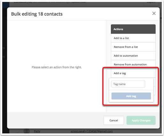Screen dimensions: 164x136
Task: Open the Patty contact link
Action: point(37,131)
